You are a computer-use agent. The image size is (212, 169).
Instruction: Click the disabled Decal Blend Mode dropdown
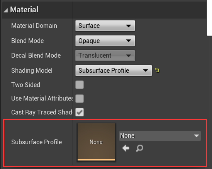(x=105, y=56)
